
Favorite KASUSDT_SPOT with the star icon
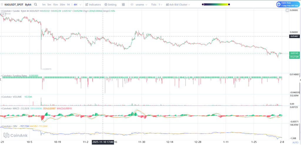coord(2,5)
